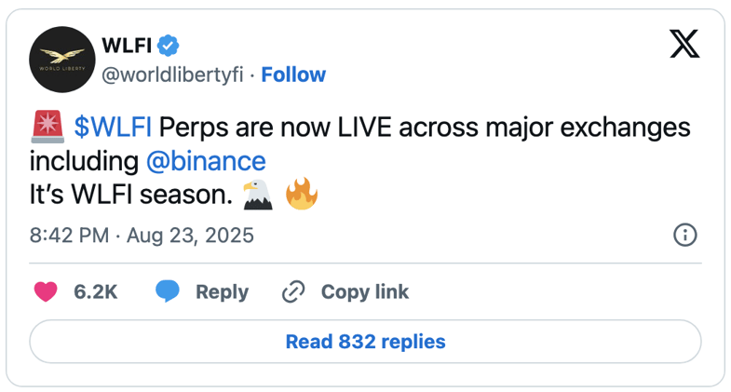Open Read 832 replies

coord(365,342)
